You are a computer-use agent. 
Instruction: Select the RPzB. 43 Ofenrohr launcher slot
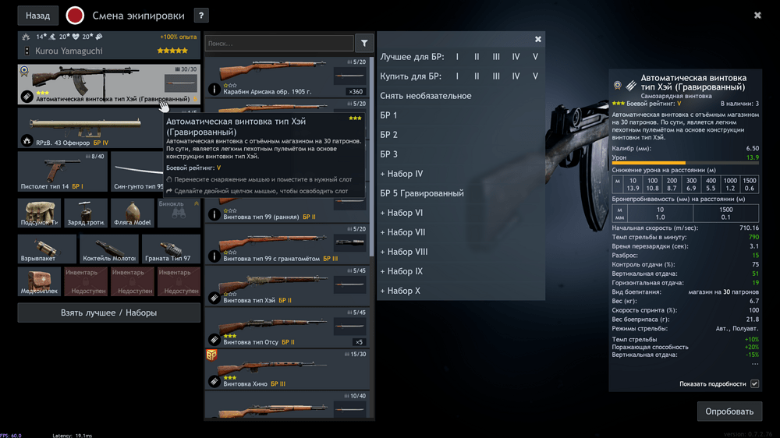pos(90,129)
